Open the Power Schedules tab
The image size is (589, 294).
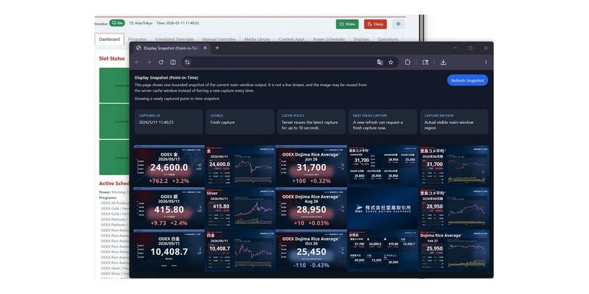329,39
